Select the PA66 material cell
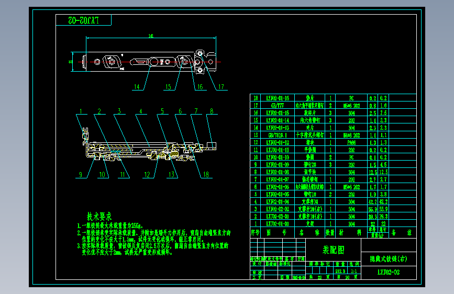 351,143
